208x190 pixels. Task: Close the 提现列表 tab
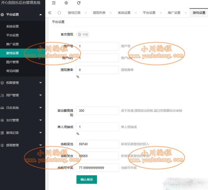click(x=111, y=13)
